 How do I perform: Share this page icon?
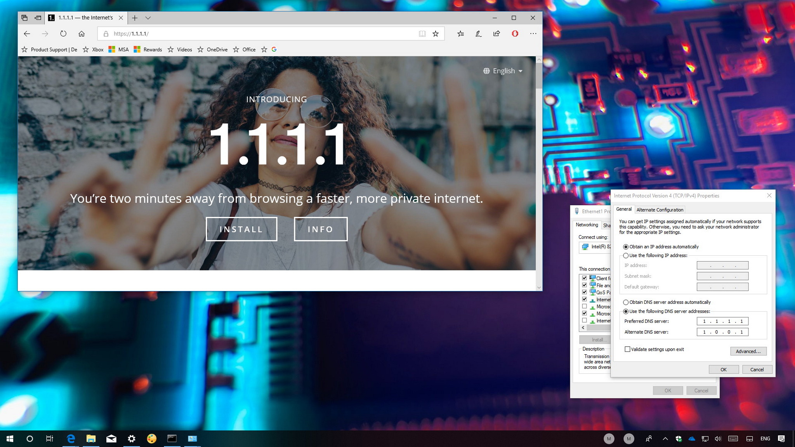coord(496,34)
